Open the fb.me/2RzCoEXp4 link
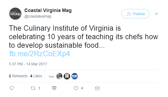Viewport: 168px width, 97px height. [40, 54]
